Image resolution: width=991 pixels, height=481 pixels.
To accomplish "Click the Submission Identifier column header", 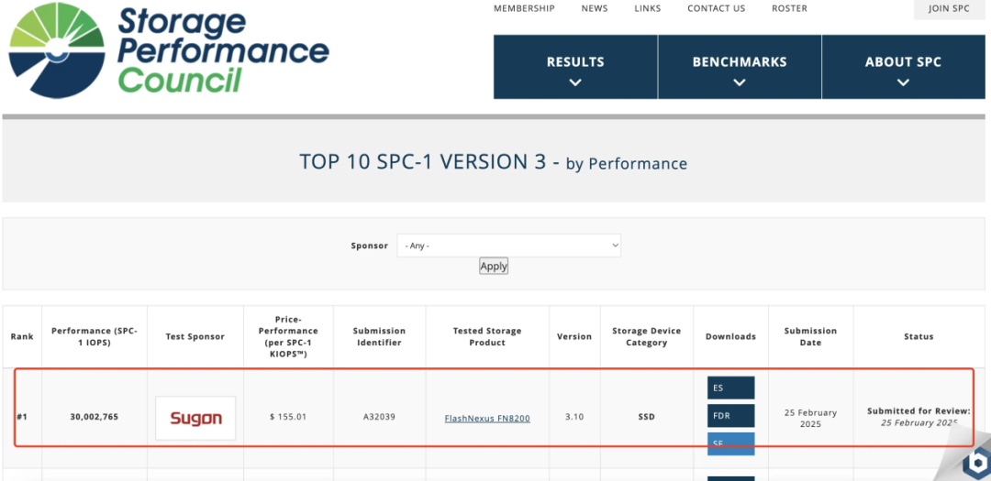I will [x=379, y=336].
